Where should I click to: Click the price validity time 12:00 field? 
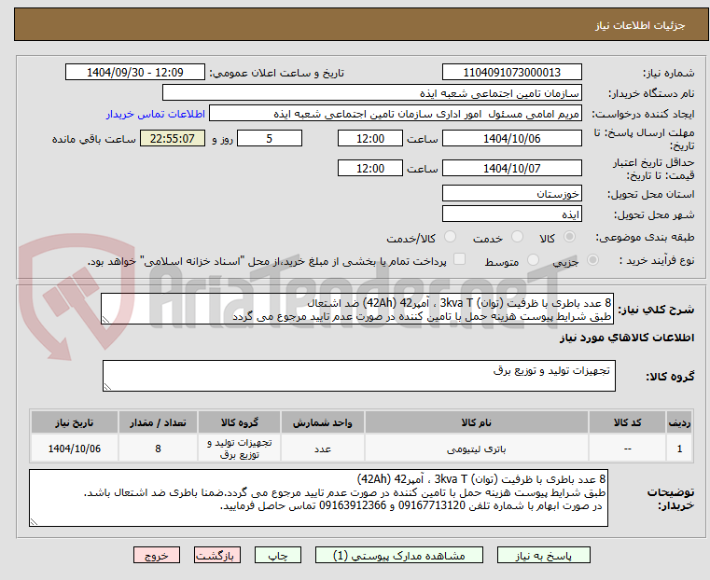coord(370,168)
